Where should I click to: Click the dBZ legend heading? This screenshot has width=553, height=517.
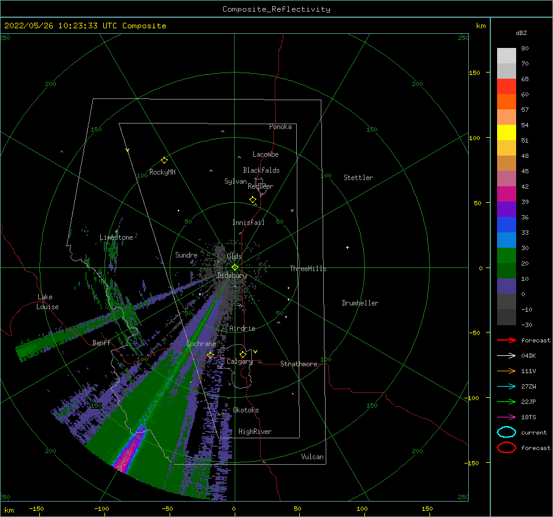coord(521,33)
